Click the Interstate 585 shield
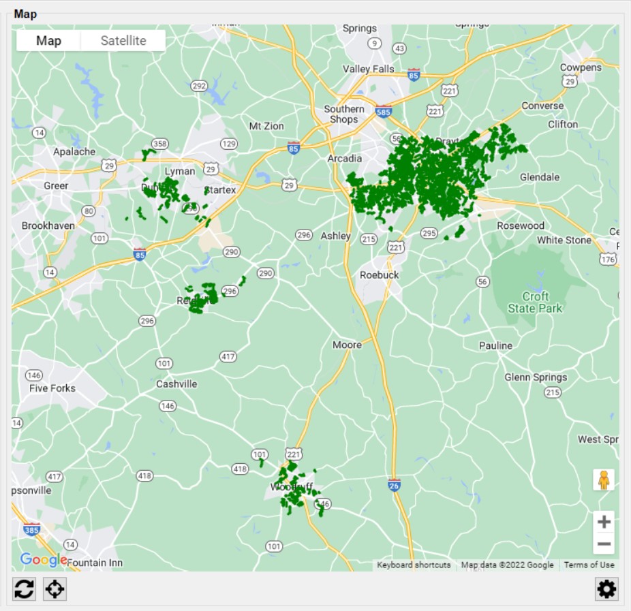 tap(383, 112)
